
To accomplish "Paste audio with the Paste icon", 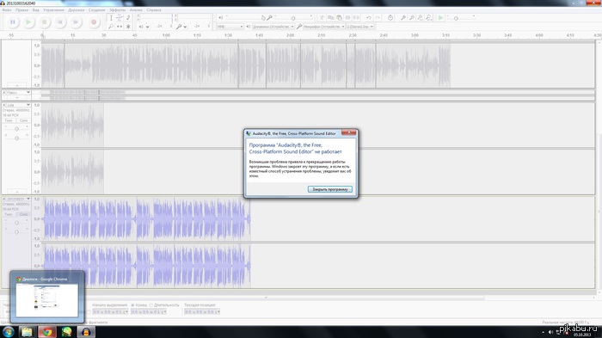I will pos(339,18).
